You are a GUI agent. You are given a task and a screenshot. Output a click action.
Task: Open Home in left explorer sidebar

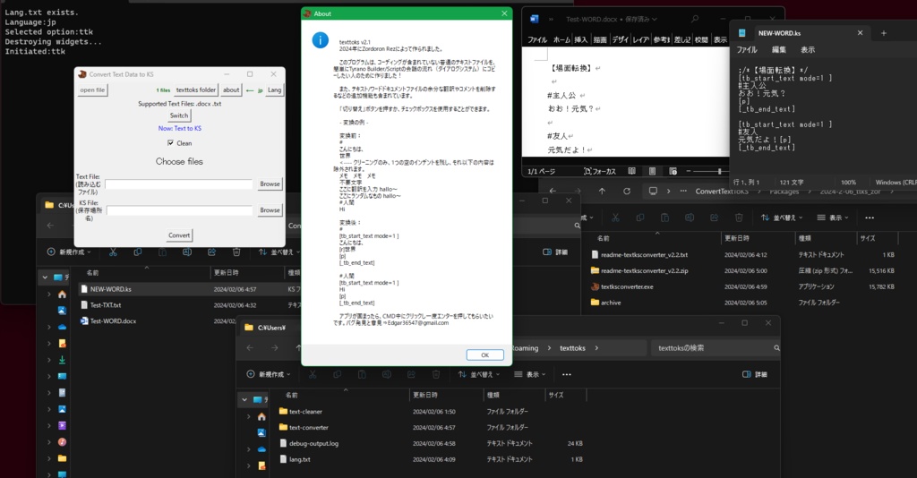(x=62, y=294)
